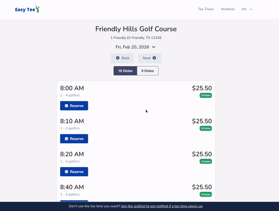Image resolution: width=279 pixels, height=211 pixels.
Task: Click the right arrow icon inside the Next button
Action: [x=153, y=58]
